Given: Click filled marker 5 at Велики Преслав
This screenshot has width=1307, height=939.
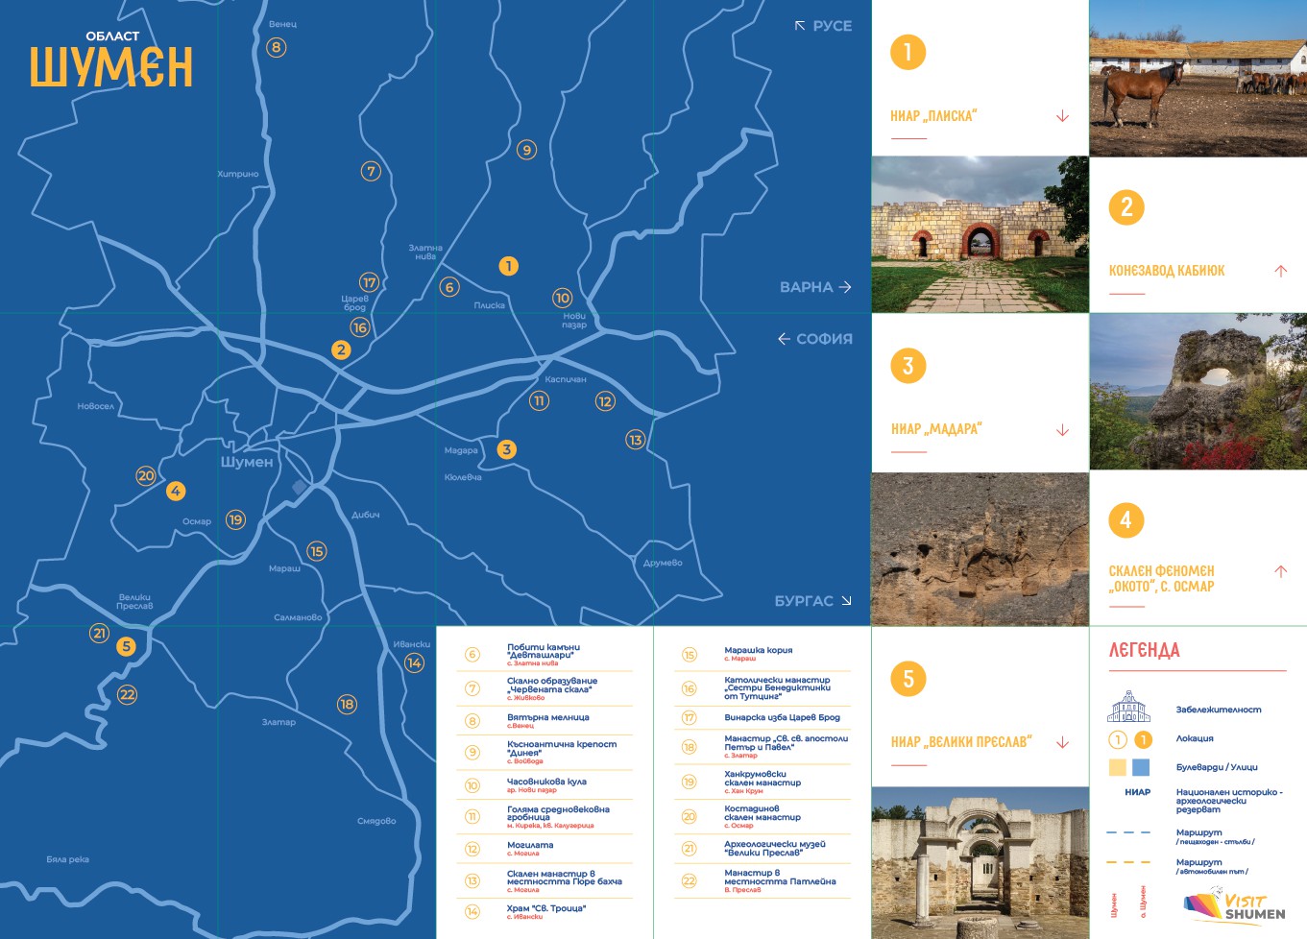Looking at the screenshot, I should click(127, 646).
